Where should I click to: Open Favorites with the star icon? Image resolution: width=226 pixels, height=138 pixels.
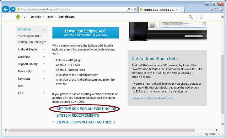pos(216,9)
